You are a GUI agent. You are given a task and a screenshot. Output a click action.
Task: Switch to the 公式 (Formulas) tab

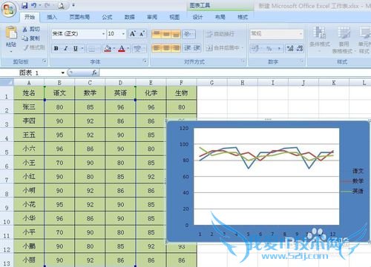107,17
